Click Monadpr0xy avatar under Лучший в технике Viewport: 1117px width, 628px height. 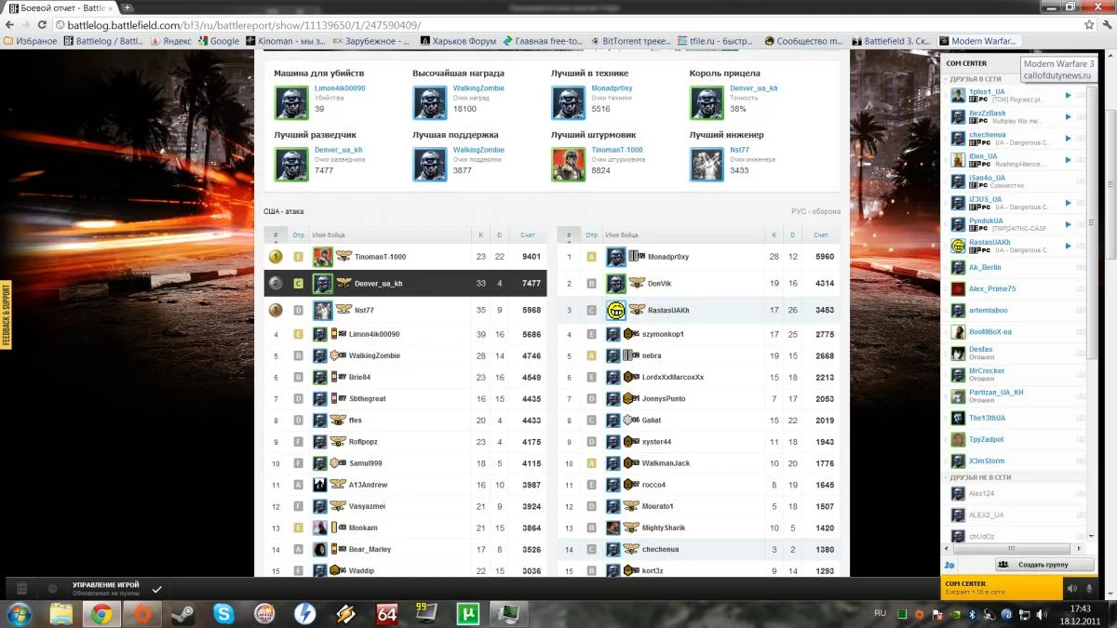tap(568, 102)
